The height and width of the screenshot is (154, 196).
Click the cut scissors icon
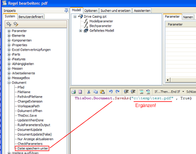pyautogui.click(x=88, y=92)
